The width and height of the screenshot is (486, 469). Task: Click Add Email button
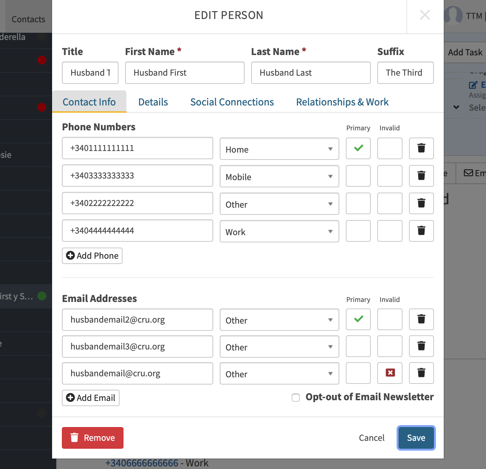pyautogui.click(x=91, y=398)
